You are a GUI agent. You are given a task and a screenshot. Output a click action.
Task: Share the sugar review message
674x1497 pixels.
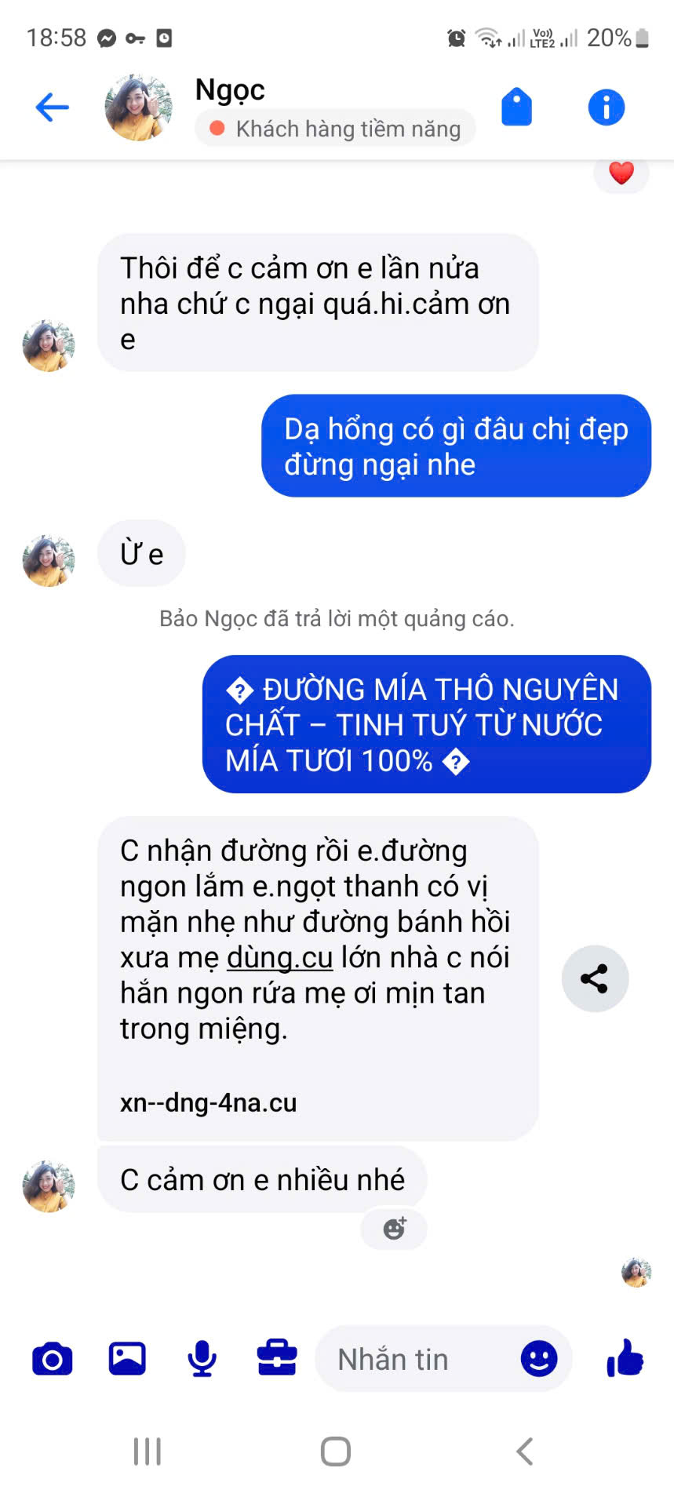(x=595, y=978)
